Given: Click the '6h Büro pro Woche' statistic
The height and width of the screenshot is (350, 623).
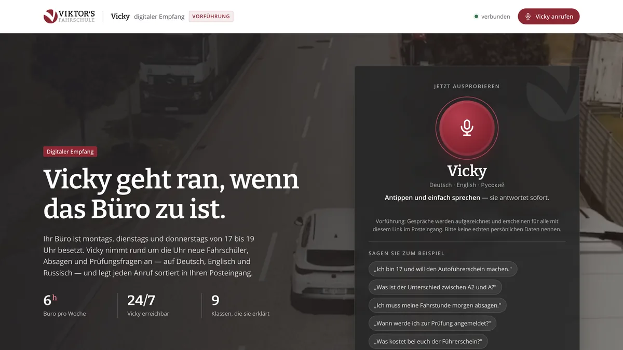Looking at the screenshot, I should (x=65, y=305).
